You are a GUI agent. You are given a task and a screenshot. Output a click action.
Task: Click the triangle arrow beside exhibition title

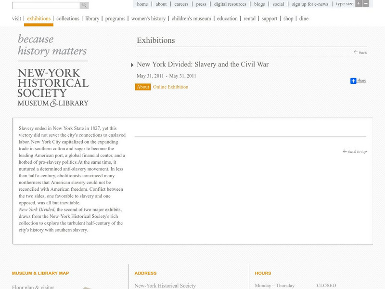pyautogui.click(x=132, y=65)
